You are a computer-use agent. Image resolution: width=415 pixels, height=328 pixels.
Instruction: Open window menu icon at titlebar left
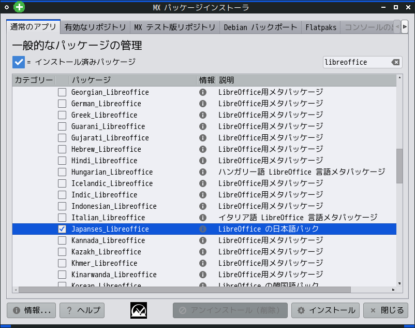(x=7, y=7)
